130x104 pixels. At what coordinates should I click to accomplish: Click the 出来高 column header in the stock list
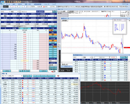pyautogui.click(x=75, y=78)
